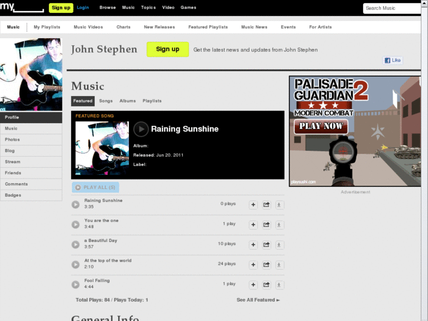Viewport: 428px width, 321px height.
Task: Open the Albums tab
Action: tap(128, 101)
